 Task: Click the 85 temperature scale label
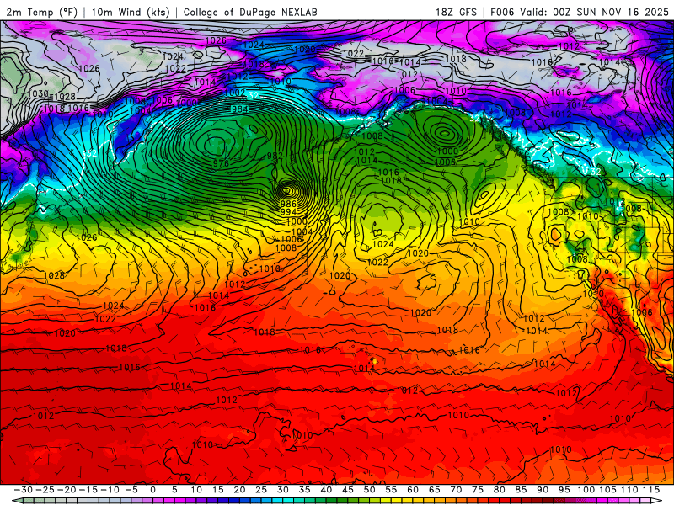(521, 490)
